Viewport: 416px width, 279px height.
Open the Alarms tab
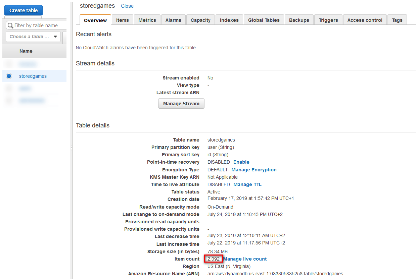[173, 20]
